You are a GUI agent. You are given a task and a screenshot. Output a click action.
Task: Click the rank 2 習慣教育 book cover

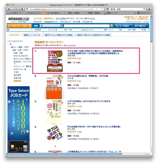54,88
